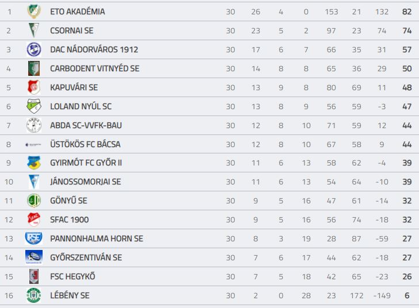The width and height of the screenshot is (419, 308).
Task: Click the Kapuvári SE red crest
Action: coord(34,87)
